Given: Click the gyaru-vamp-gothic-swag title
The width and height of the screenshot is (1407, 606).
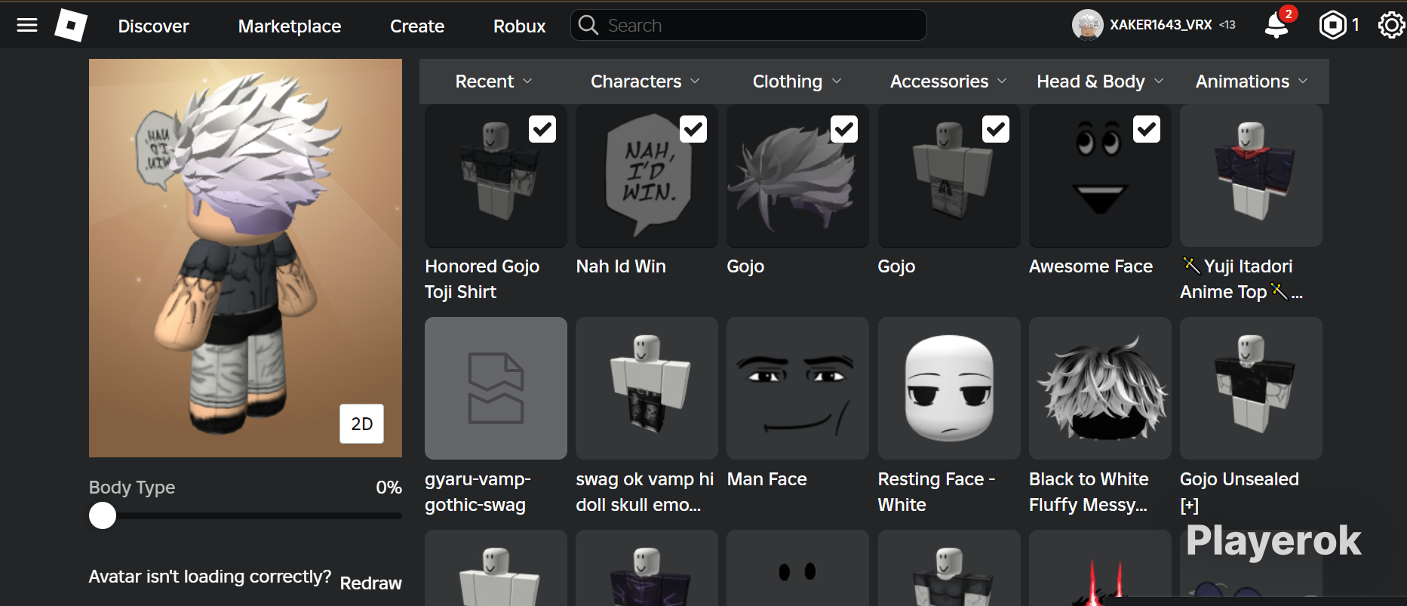Looking at the screenshot, I should (x=478, y=492).
